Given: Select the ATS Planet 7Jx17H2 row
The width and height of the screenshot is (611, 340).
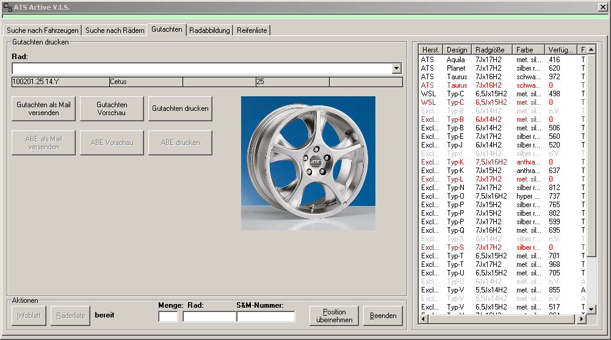Looking at the screenshot, I should 503,68.
